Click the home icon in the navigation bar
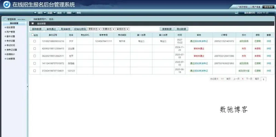The width and height of the screenshot is (276, 137). 35,13
